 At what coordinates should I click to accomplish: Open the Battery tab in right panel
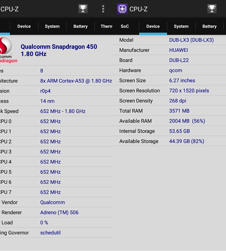209,27
